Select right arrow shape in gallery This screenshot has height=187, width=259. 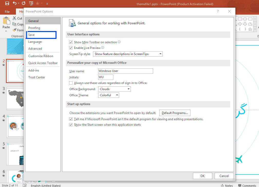(x=240, y=24)
